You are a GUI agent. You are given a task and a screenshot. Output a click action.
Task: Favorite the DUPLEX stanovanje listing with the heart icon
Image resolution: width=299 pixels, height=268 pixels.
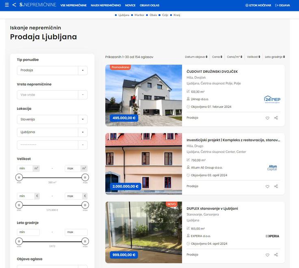267,255
